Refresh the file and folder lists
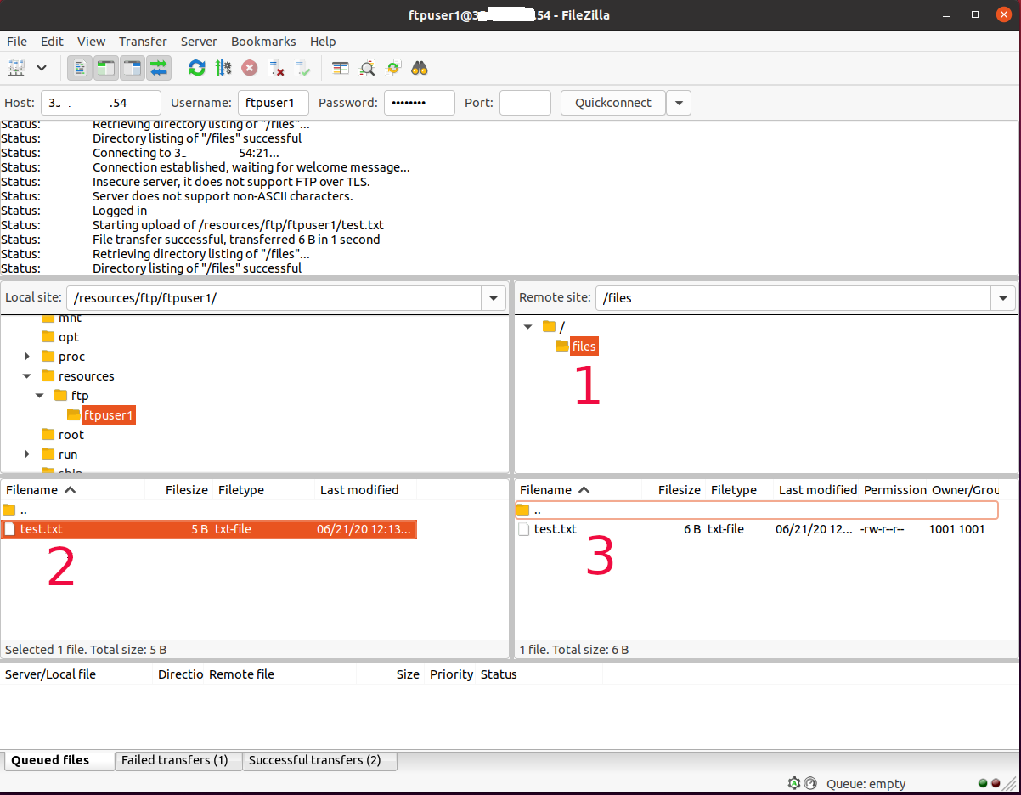This screenshot has height=795, width=1021. click(196, 68)
